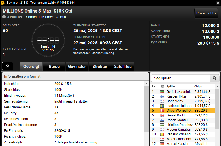Select player Hristian Panchev row

[183, 125]
